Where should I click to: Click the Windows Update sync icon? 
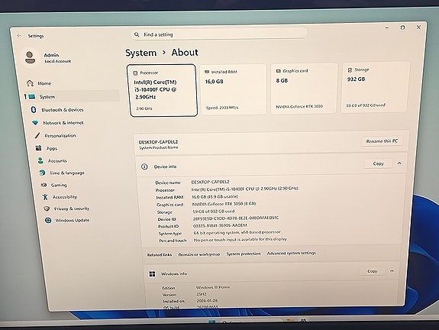tap(48, 221)
